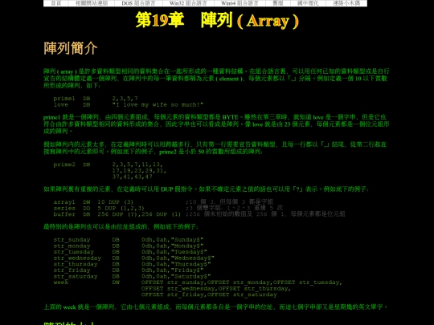The height and width of the screenshot is (325, 434).
Task: Open the 首頁 home navigation link
Action: (x=56, y=3)
